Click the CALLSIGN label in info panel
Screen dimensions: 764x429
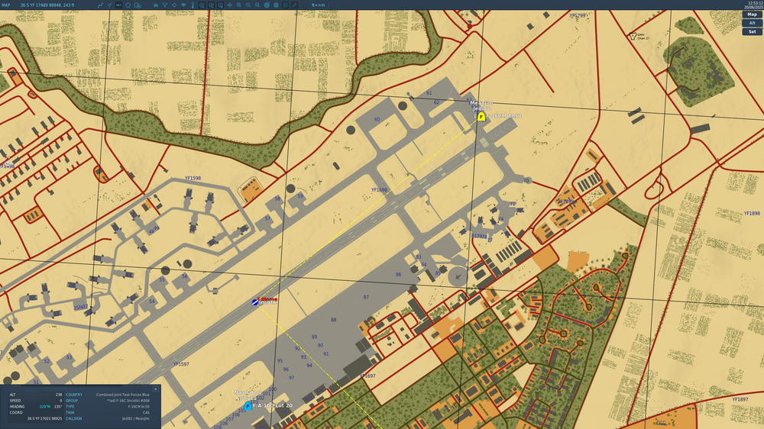73,418
